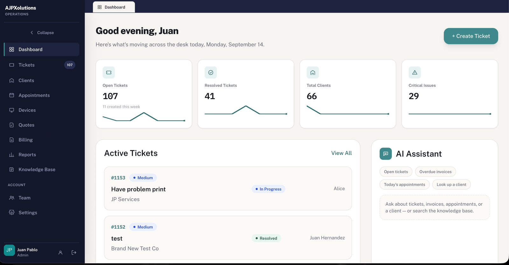Click the Create Ticket button

[x=471, y=36]
